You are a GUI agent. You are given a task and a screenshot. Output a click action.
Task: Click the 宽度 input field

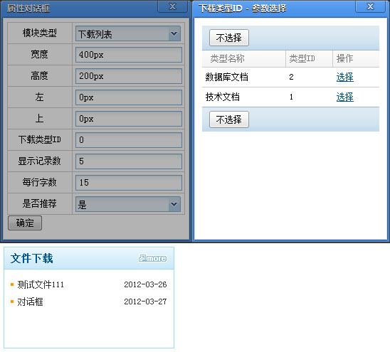(129, 55)
